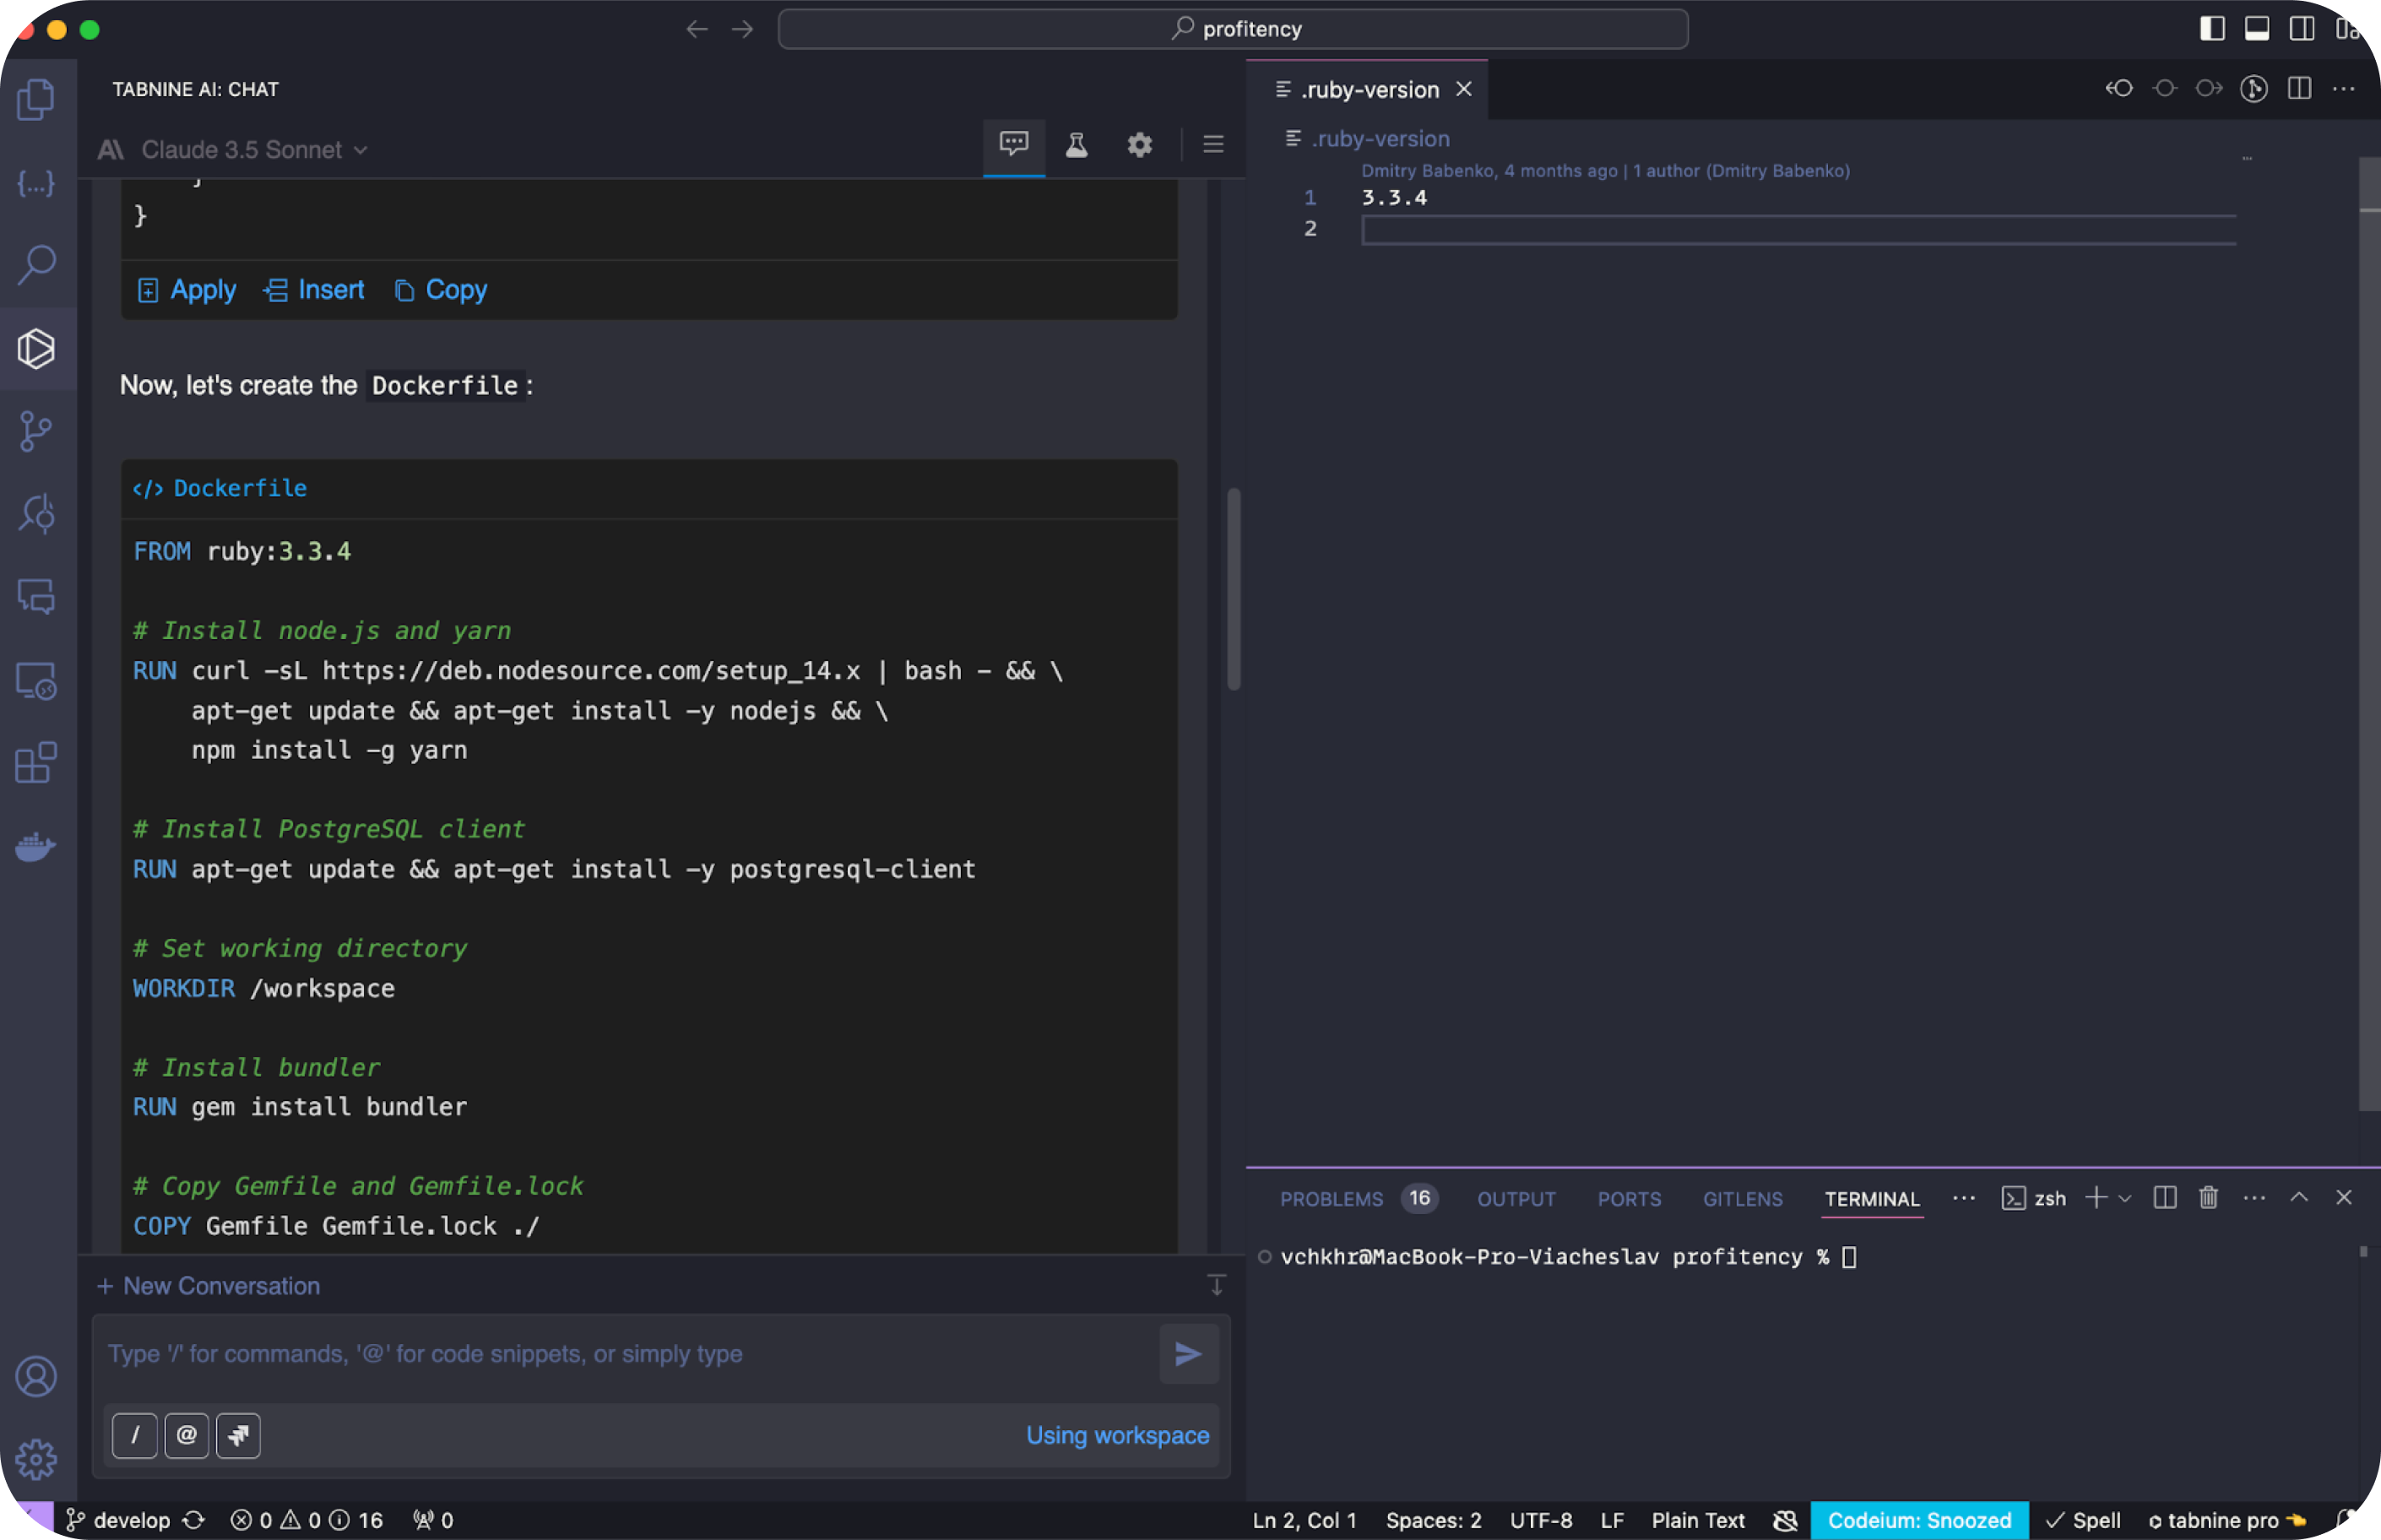This screenshot has width=2381, height=1540.
Task: Open the Tabnine AI sidebar icon
Action: [x=37, y=348]
